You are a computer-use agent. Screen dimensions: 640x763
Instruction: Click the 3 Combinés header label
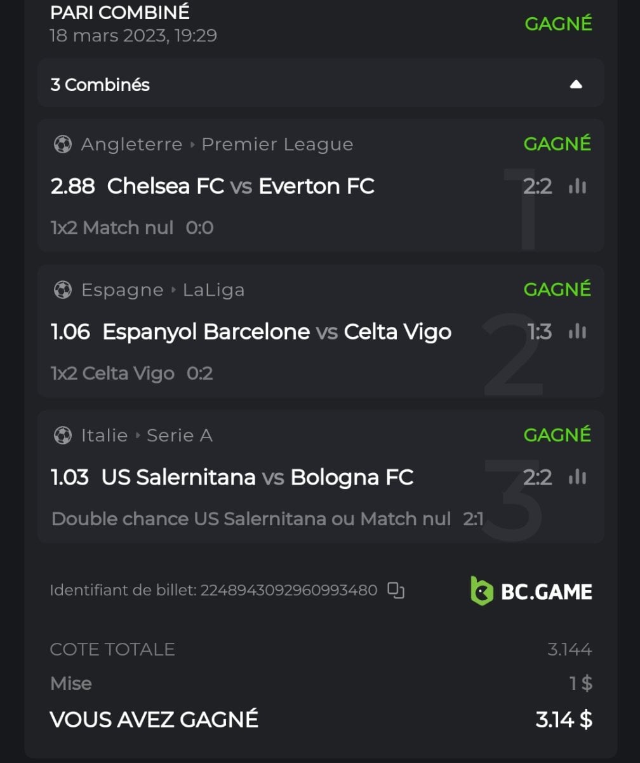pyautogui.click(x=100, y=85)
